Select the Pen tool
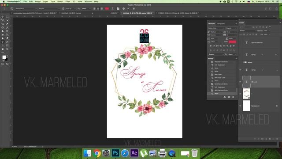 [7, 42]
